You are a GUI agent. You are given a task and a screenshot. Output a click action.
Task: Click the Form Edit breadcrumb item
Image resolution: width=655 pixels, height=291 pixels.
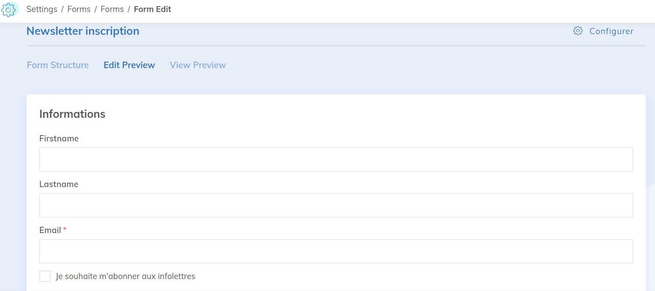[x=152, y=9]
